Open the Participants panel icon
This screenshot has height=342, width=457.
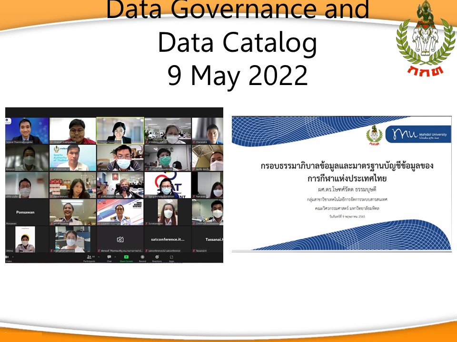pos(89,257)
